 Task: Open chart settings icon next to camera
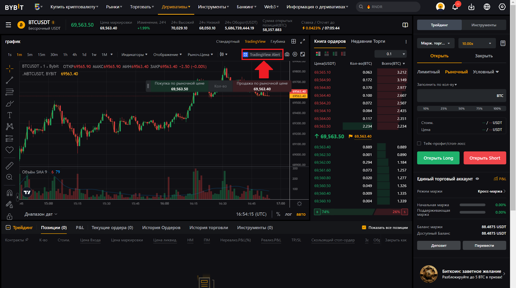pos(295,54)
